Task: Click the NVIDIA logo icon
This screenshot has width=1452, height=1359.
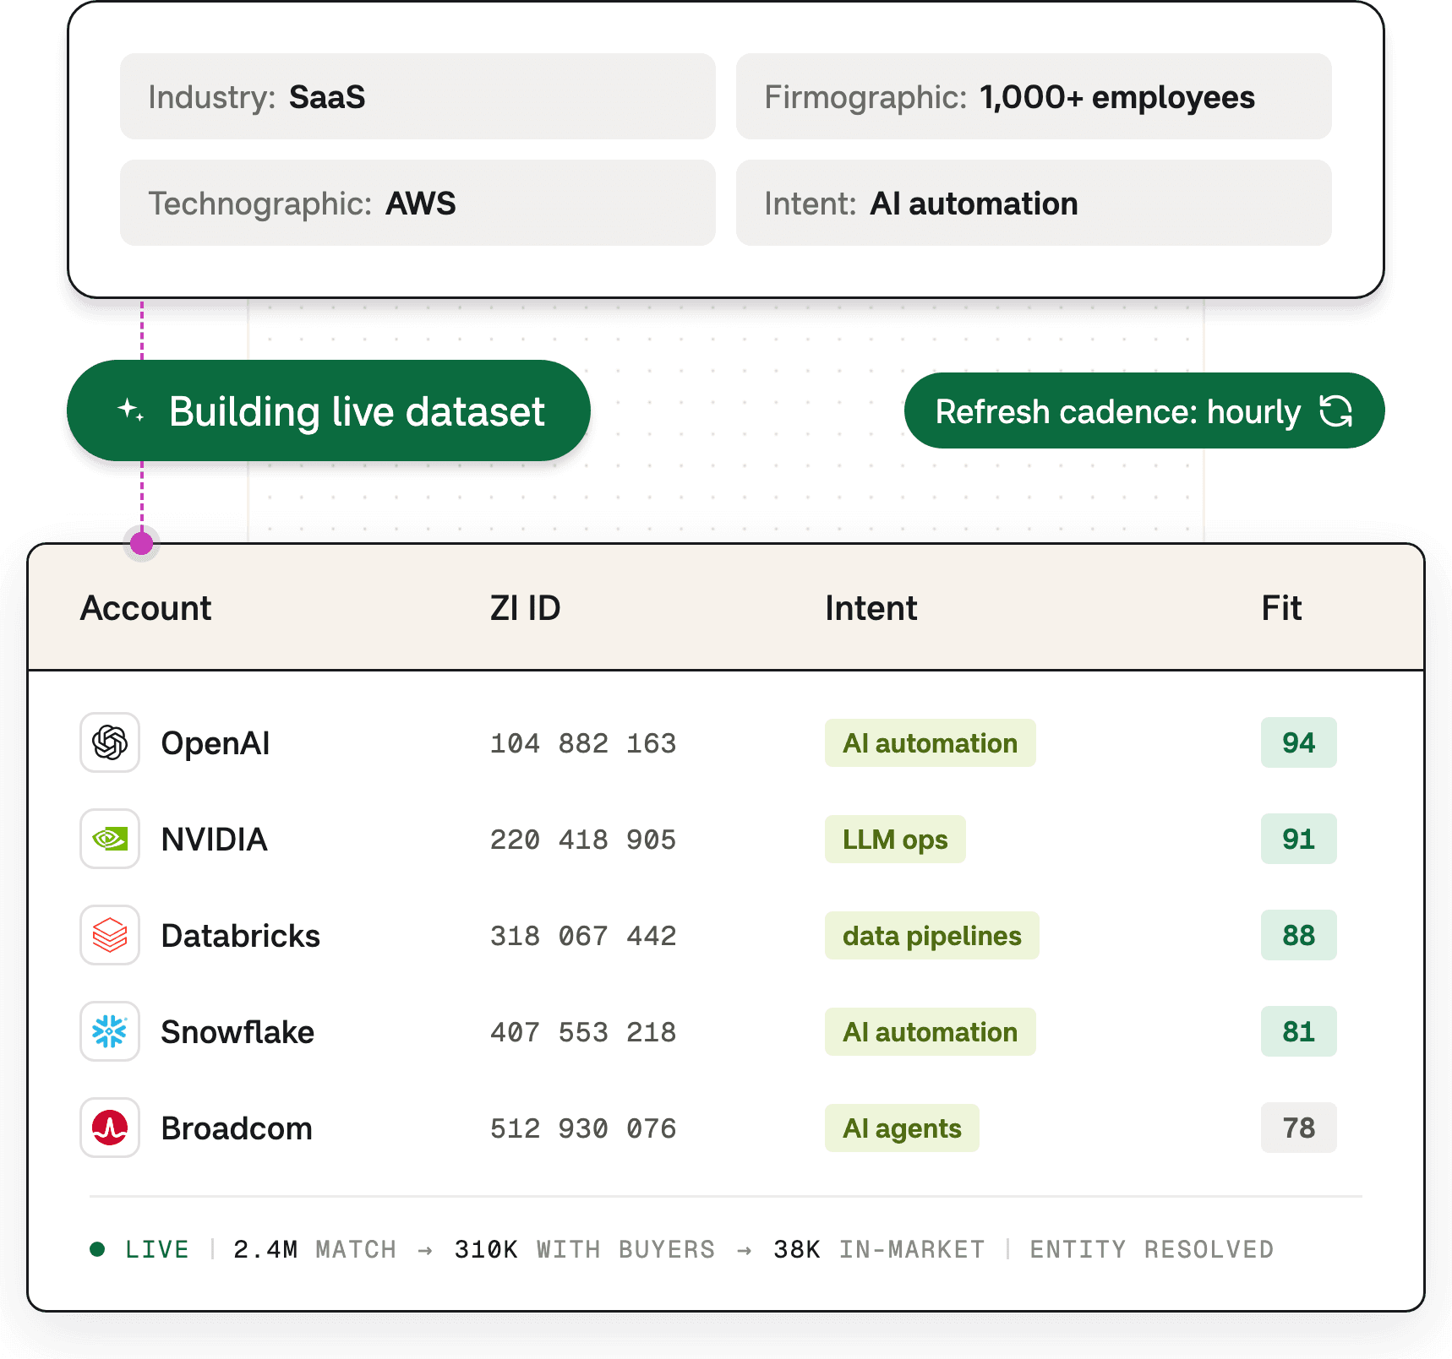Action: point(110,839)
